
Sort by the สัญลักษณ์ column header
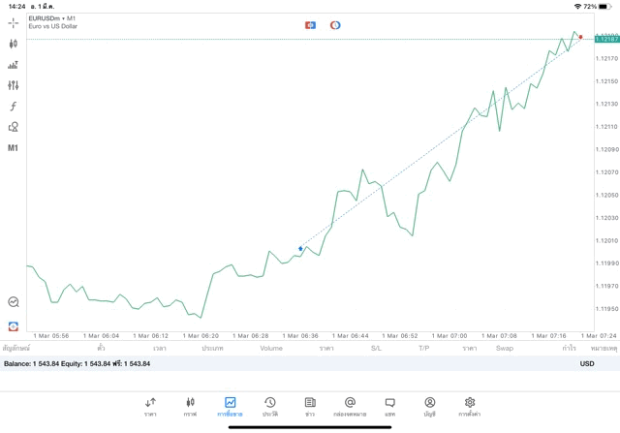16,349
